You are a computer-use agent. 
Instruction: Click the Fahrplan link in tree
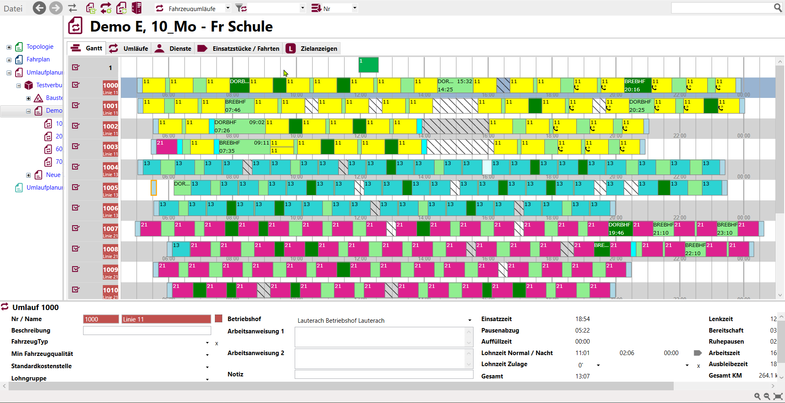[38, 59]
